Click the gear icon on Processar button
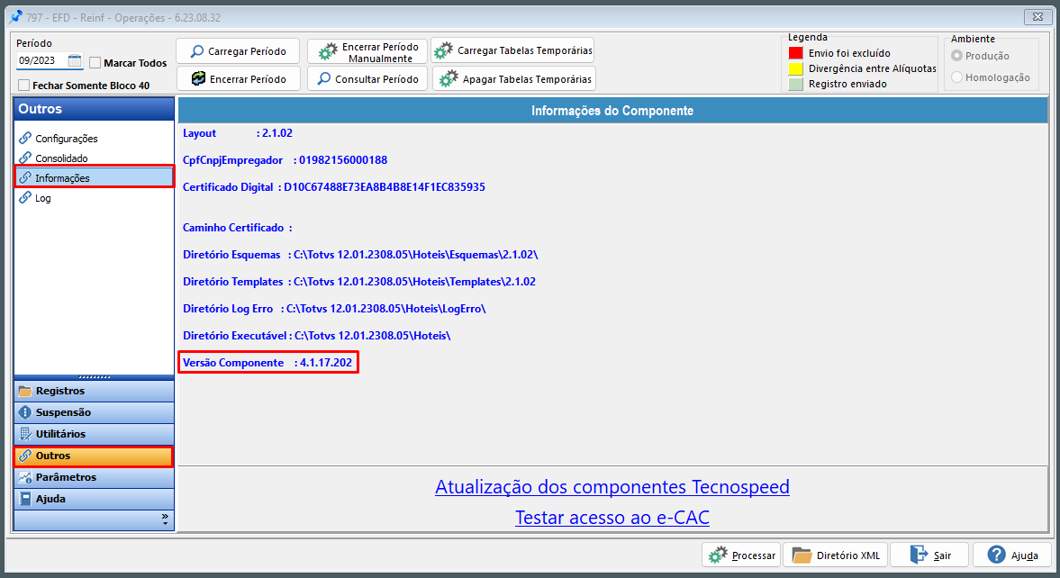This screenshot has width=1060, height=578. coord(718,555)
